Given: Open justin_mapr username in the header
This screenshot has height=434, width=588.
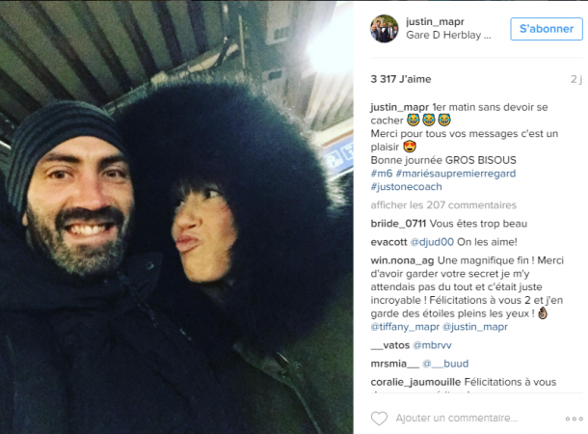Looking at the screenshot, I should (x=435, y=22).
